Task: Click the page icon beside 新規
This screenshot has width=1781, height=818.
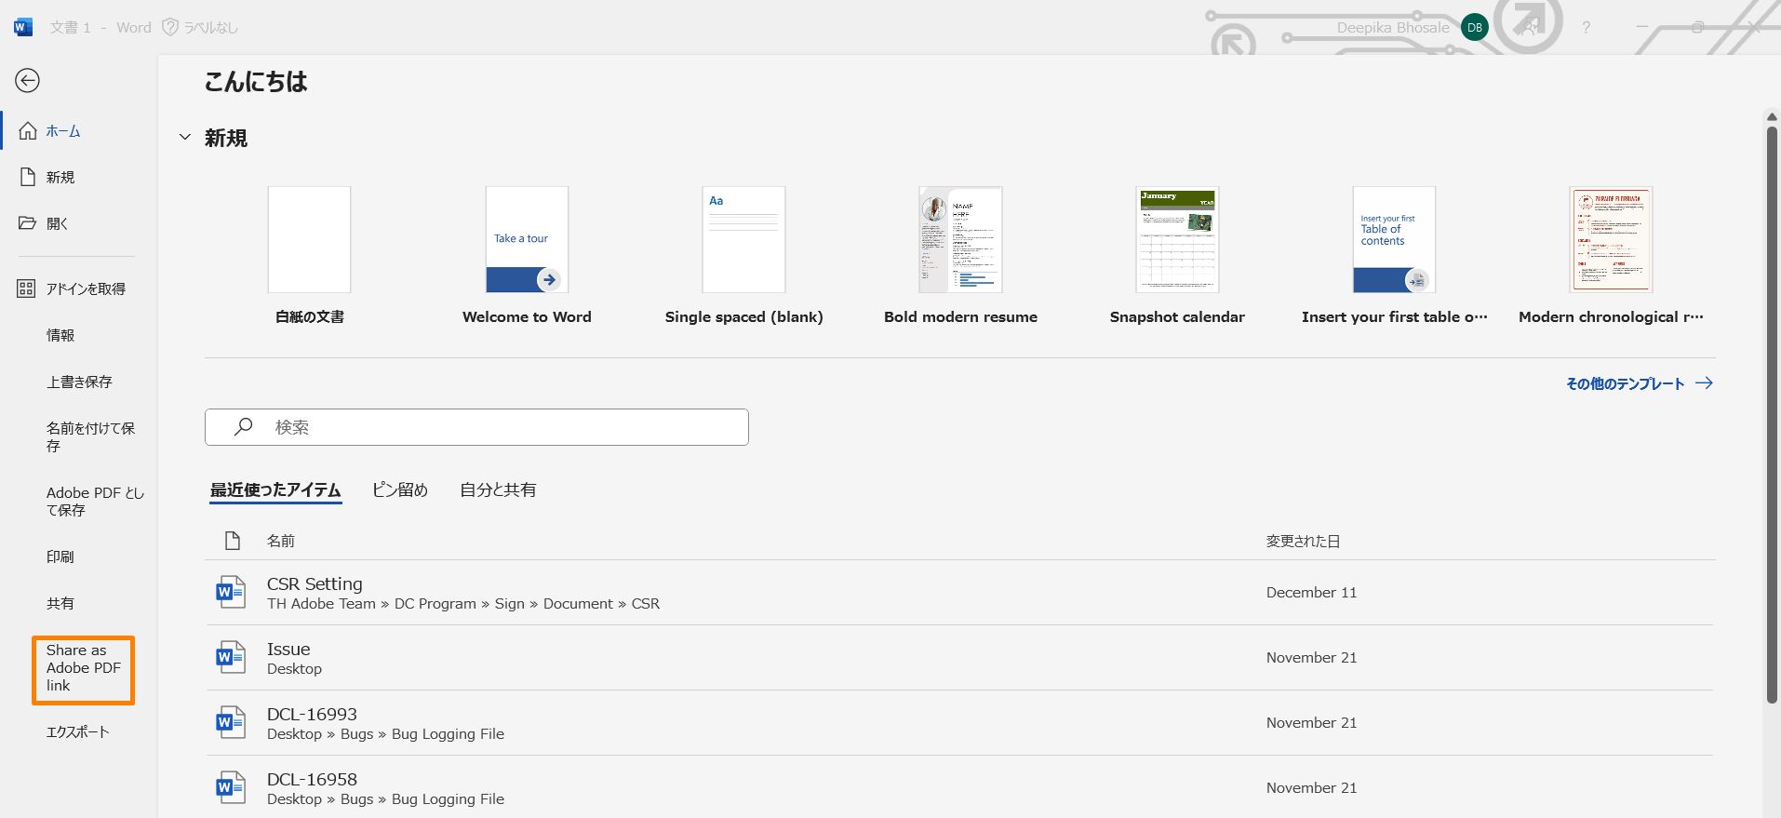Action: click(28, 177)
